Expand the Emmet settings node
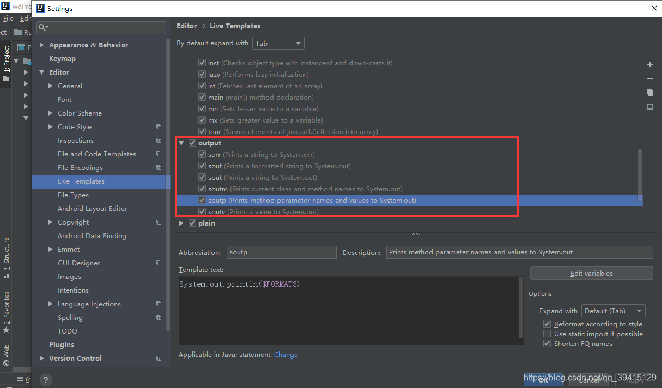This screenshot has height=388, width=662. tap(51, 250)
